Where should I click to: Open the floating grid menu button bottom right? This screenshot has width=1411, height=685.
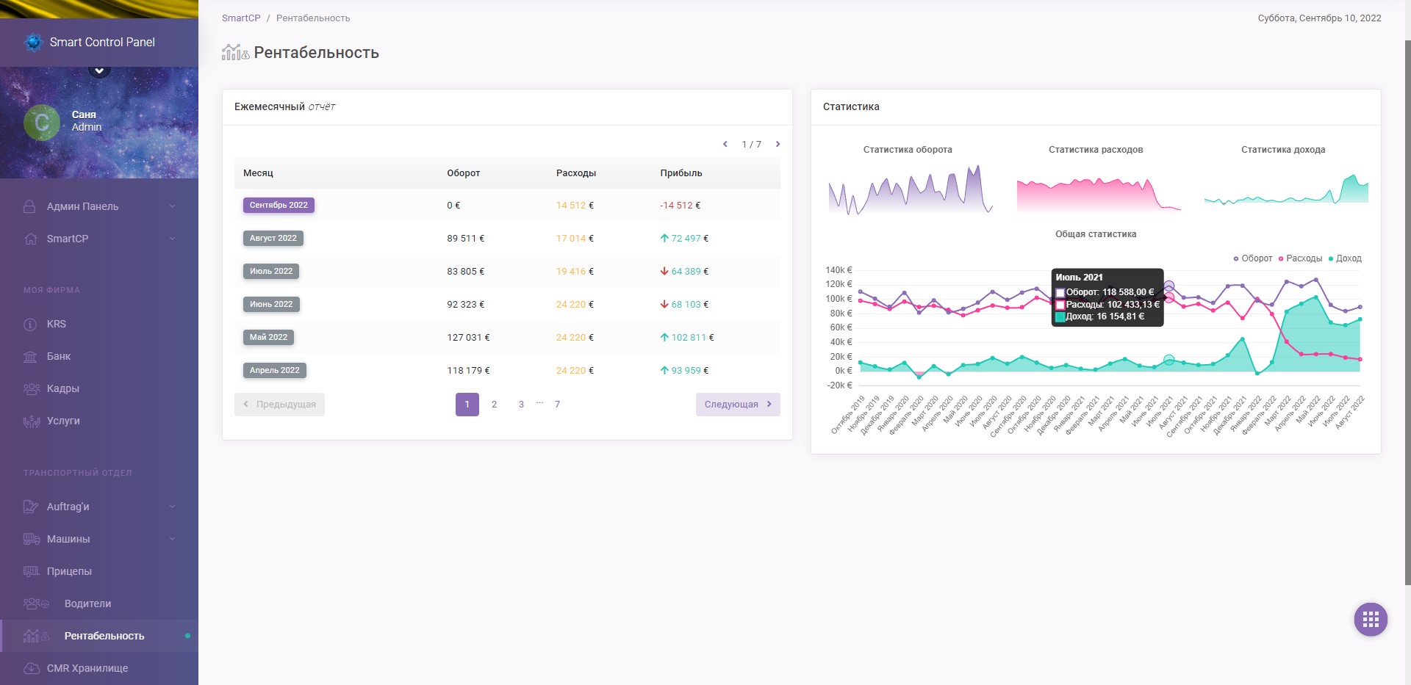pyautogui.click(x=1370, y=619)
